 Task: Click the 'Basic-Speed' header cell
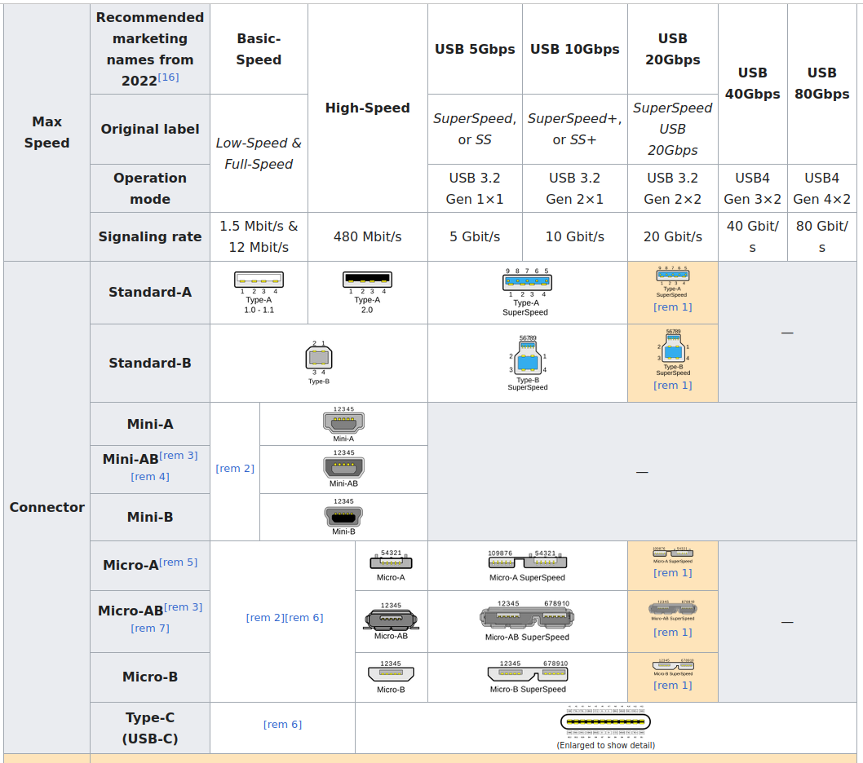[259, 49]
